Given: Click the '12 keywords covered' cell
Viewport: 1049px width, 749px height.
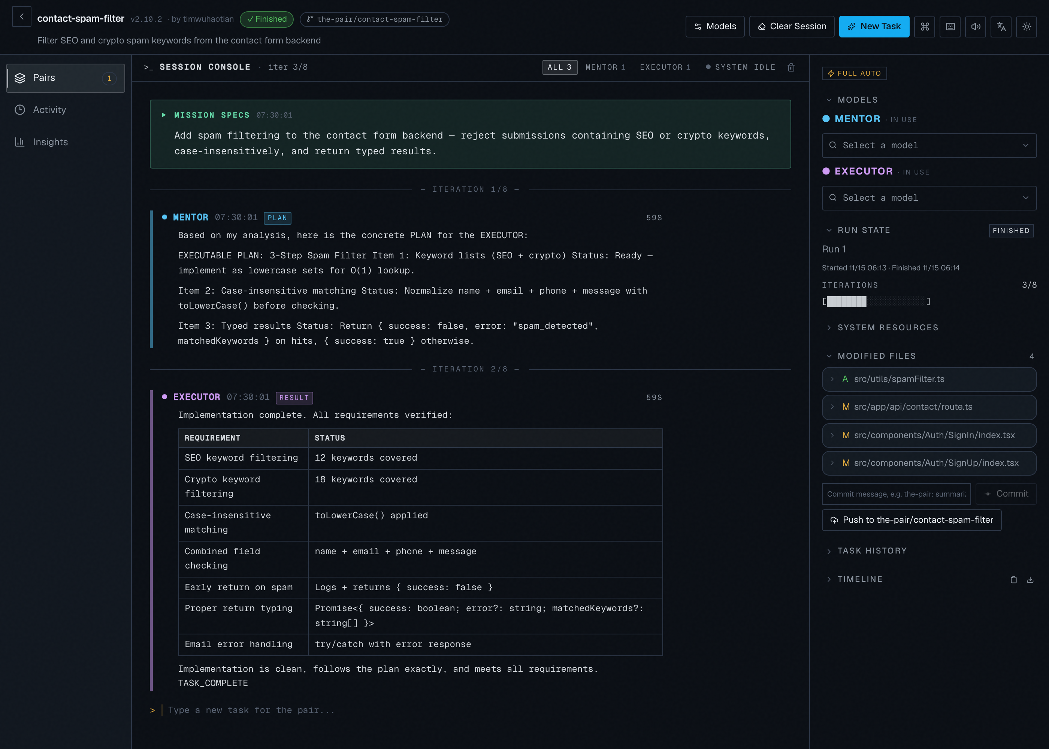Looking at the screenshot, I should [485, 458].
